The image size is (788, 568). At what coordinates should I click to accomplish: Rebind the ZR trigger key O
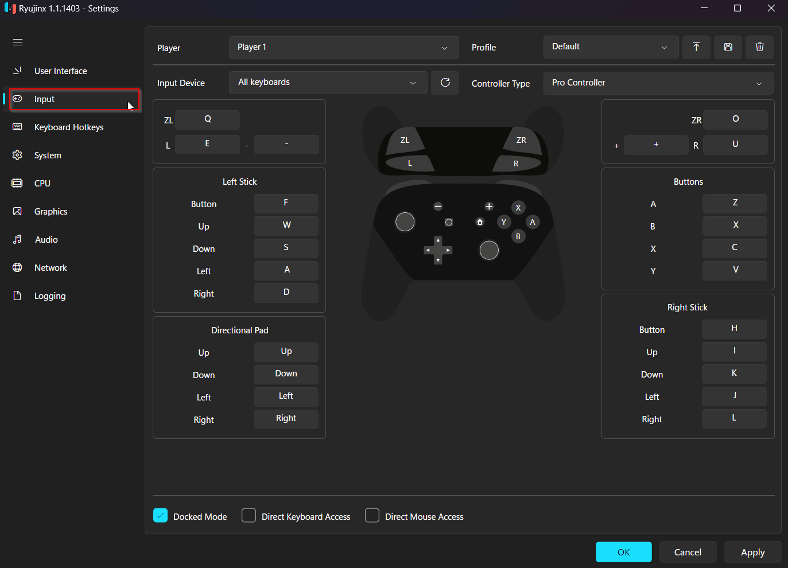coord(735,119)
